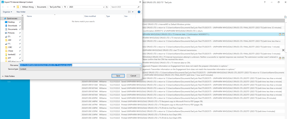Click the TaxCycle help question mark
The image size is (287, 119).
click(265, 2)
